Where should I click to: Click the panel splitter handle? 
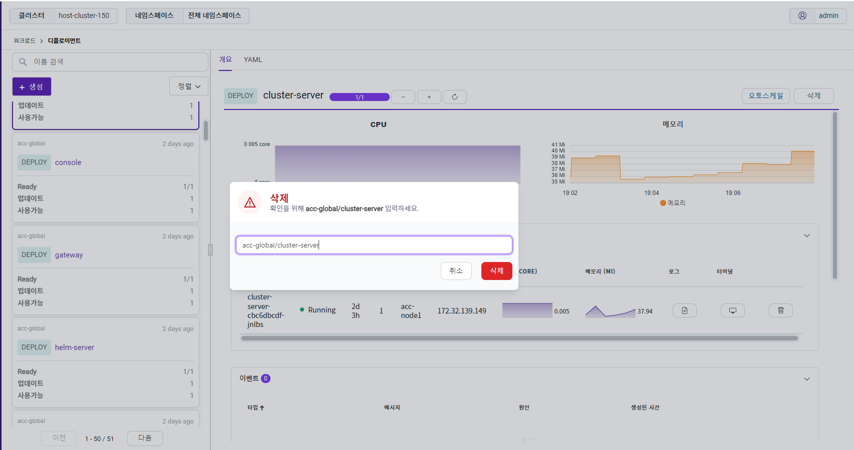click(210, 250)
